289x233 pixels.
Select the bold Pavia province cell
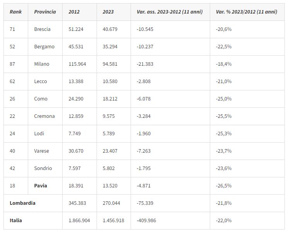[x=41, y=186]
